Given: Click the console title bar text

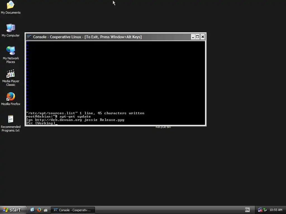Looking at the screenshot, I should pyautogui.click(x=87, y=37).
